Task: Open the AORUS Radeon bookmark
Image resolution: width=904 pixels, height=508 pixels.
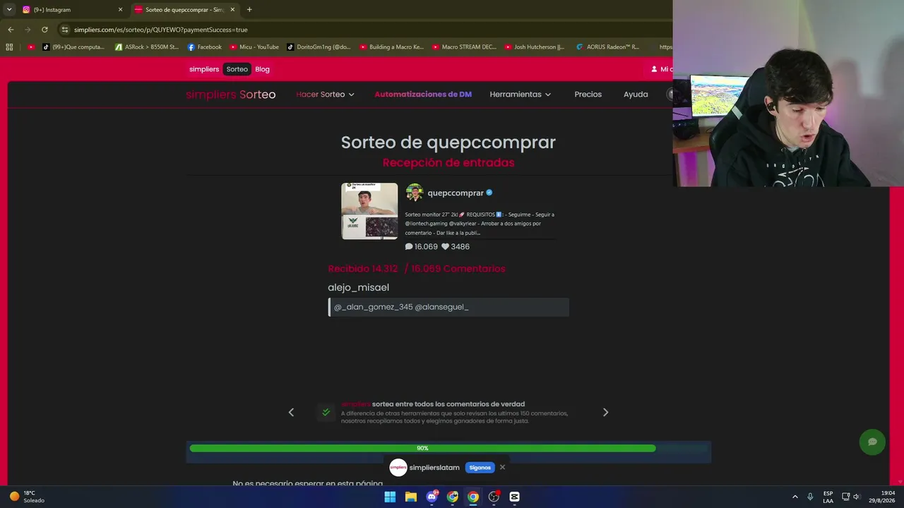Action: point(607,47)
